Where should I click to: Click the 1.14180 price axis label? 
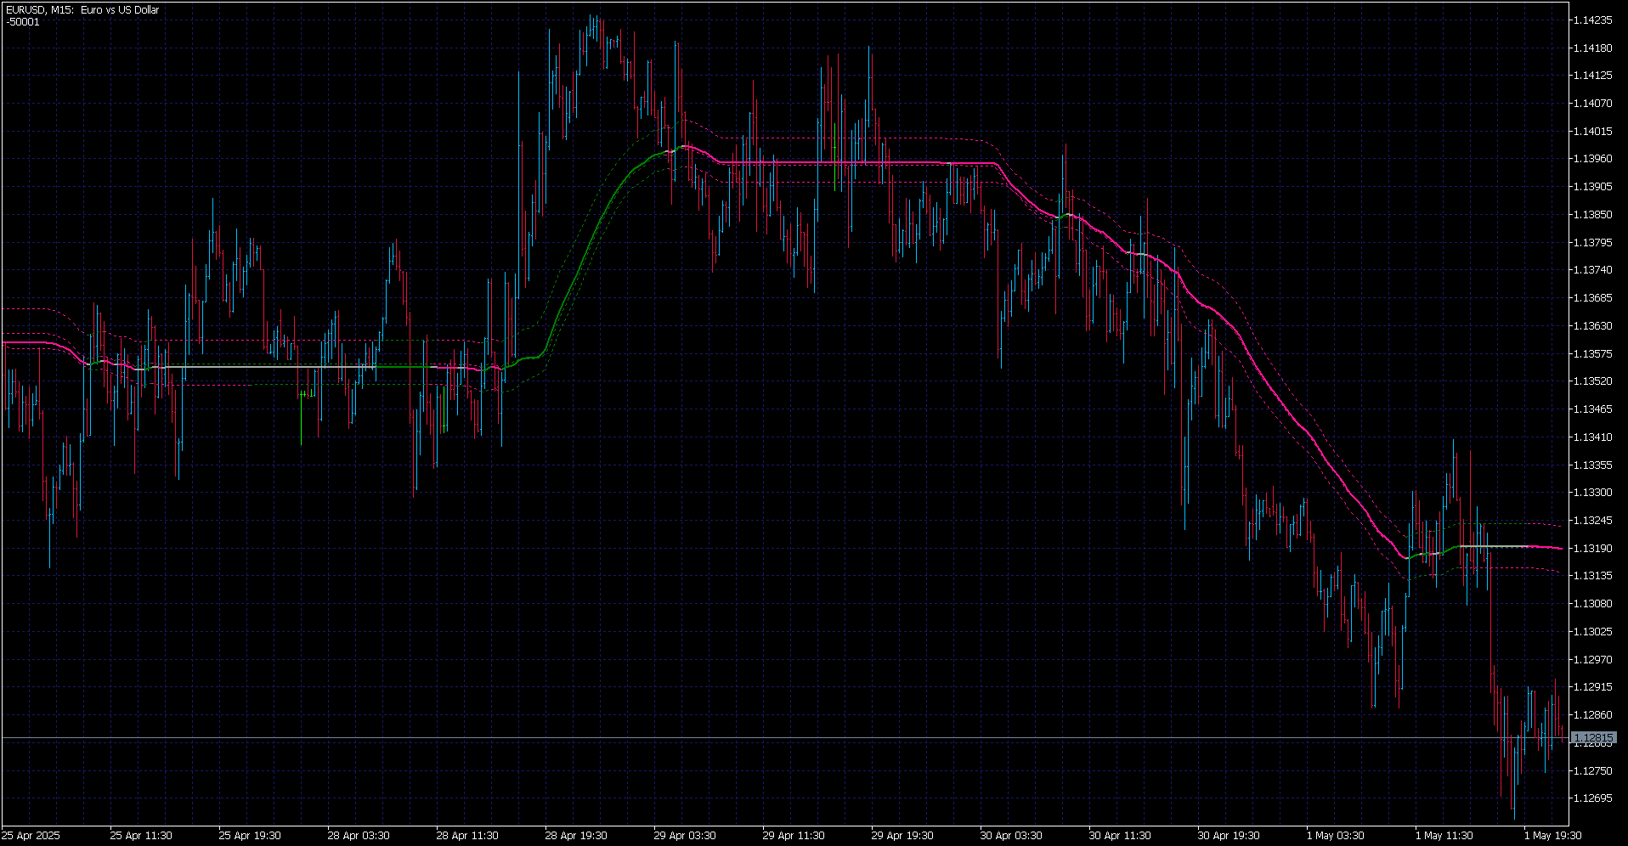(x=1592, y=48)
